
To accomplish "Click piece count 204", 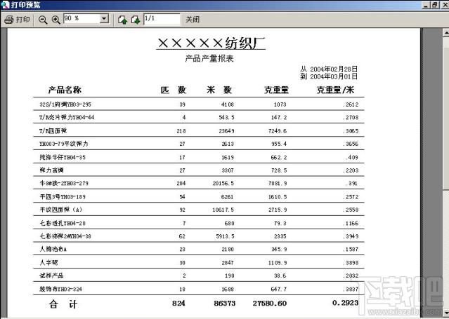I will click(x=181, y=183).
